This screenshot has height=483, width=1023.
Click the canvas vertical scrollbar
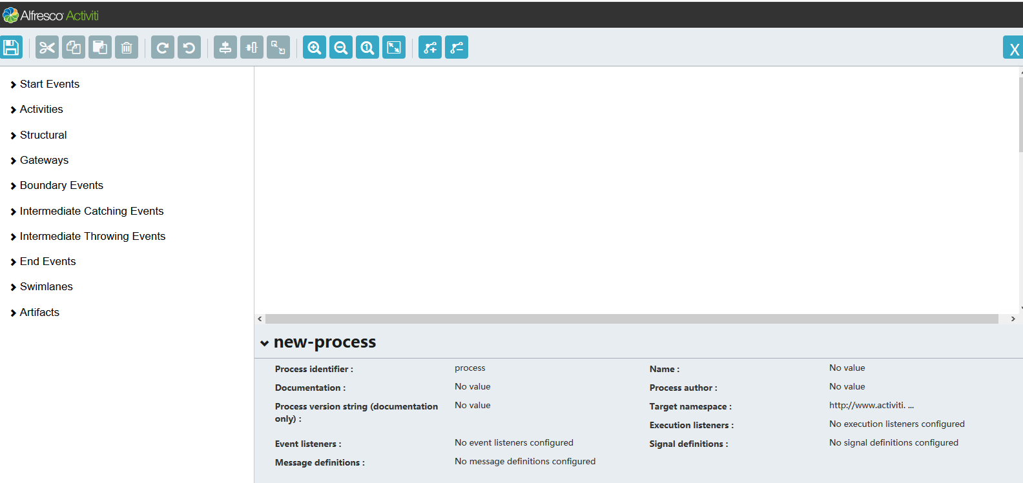(1021, 115)
